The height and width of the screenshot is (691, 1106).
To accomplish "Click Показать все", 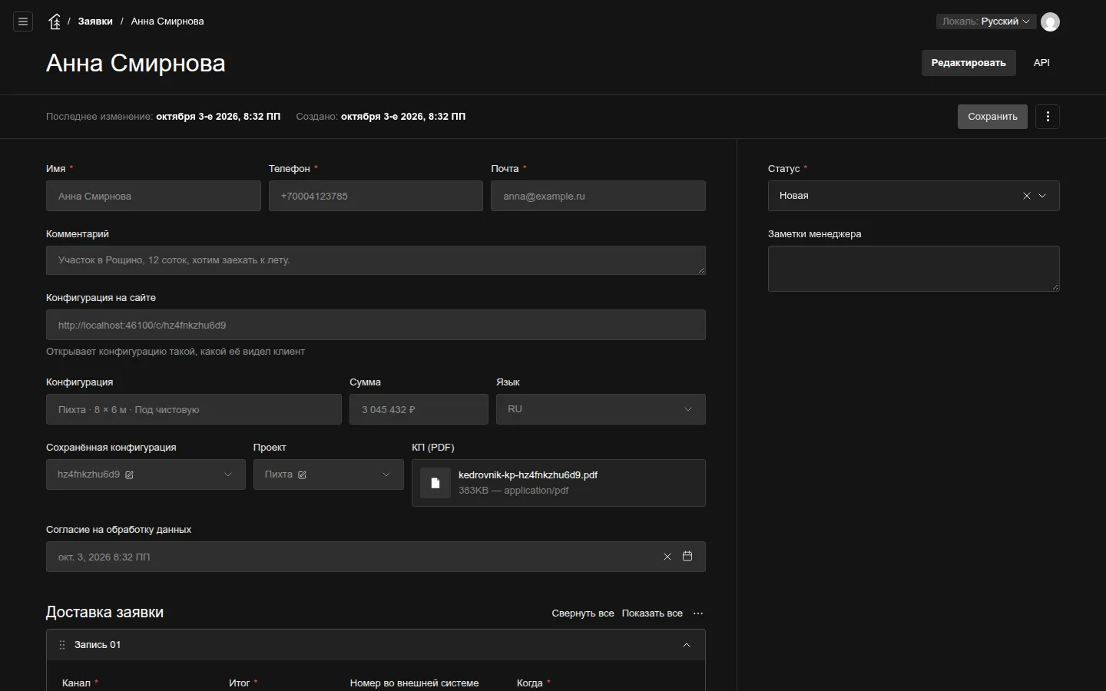I will tap(652, 613).
